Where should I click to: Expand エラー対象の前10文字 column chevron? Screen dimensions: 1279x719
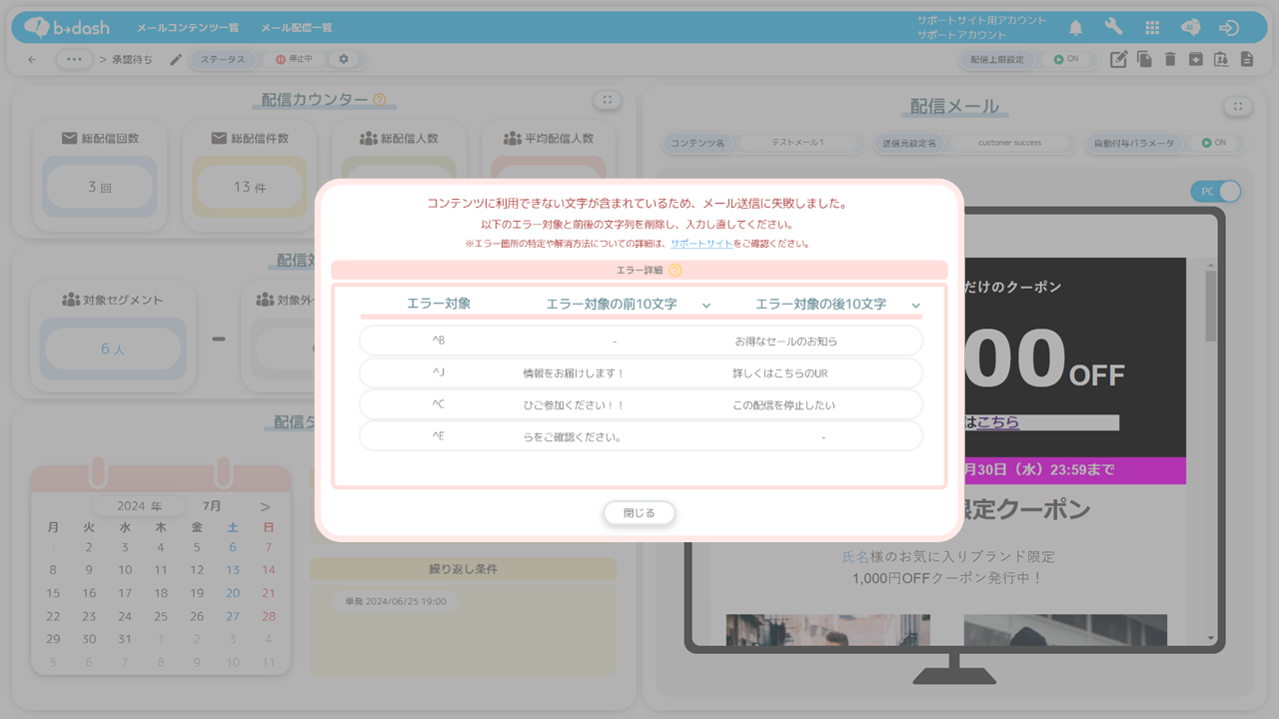706,306
